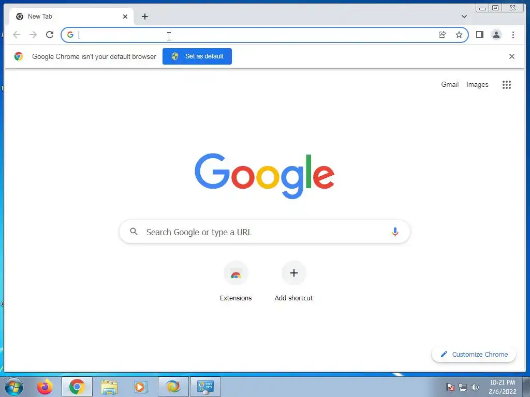Click the forward navigation arrow
Screen dimensions: 530x397
(33, 35)
